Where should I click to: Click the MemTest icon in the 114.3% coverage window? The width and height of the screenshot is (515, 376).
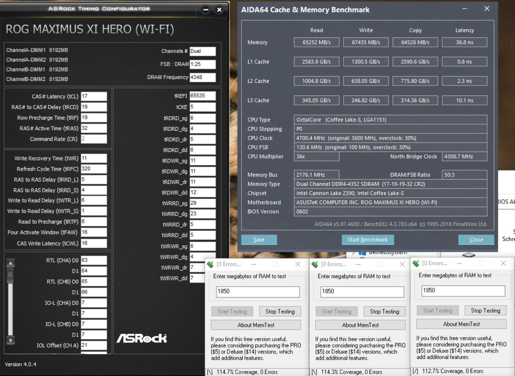coord(315,264)
